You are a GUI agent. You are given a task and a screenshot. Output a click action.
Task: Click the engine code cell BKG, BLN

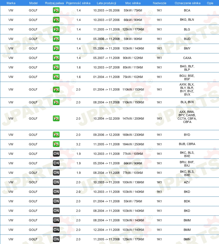coord(187,20)
